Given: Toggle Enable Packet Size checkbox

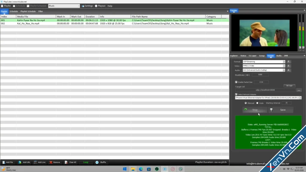Looking at the screenshot, I should (236, 82).
